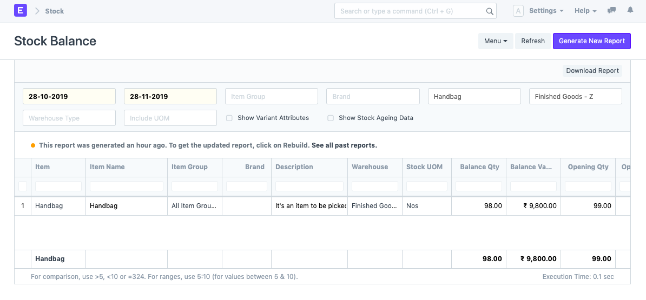Open the notifications bell icon
The image size is (646, 300).
coord(630,11)
